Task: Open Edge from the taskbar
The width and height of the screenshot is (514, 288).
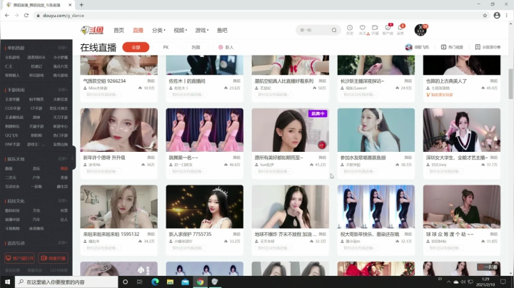Action: pos(155,282)
